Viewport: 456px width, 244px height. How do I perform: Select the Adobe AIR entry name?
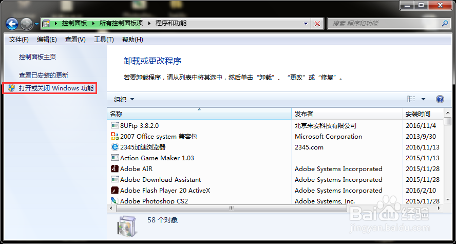[136, 168]
